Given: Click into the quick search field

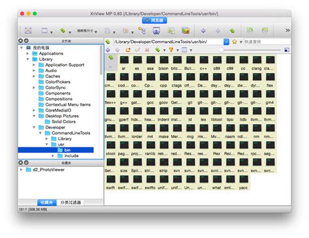Looking at the screenshot, I should [267, 42].
